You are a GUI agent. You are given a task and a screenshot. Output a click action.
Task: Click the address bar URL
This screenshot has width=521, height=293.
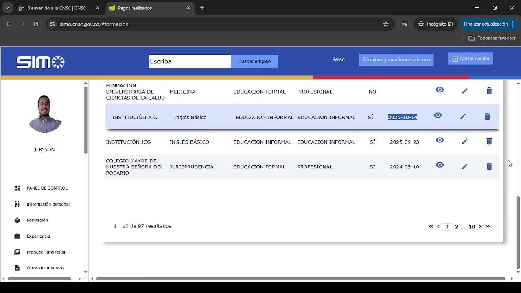(x=94, y=24)
